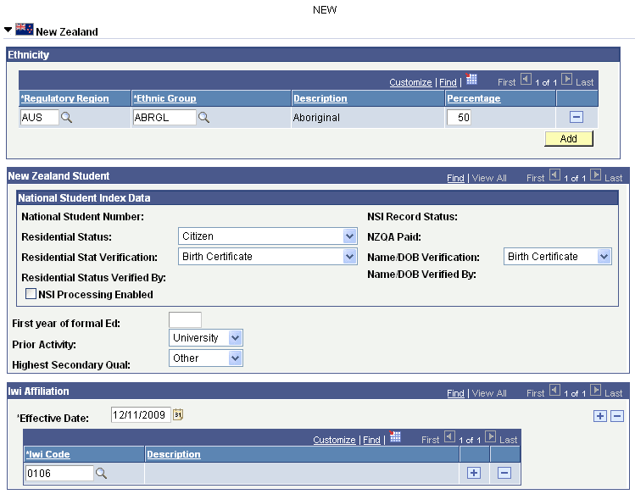Show previous row in Iwi Code grid

[x=449, y=436]
